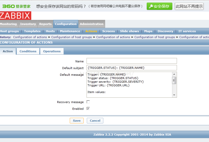Click first history link Configuration of actions
Image resolution: width=209 pixels, height=142 pixels.
30,37
